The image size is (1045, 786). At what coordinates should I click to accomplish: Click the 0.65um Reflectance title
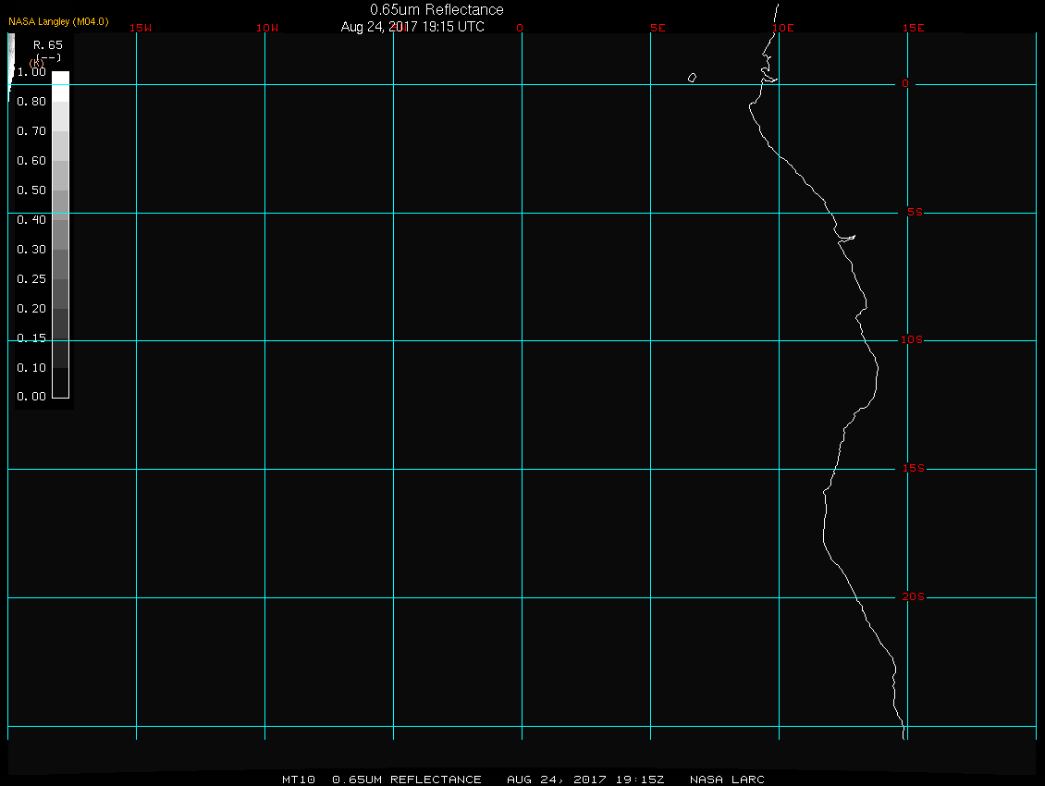436,9
